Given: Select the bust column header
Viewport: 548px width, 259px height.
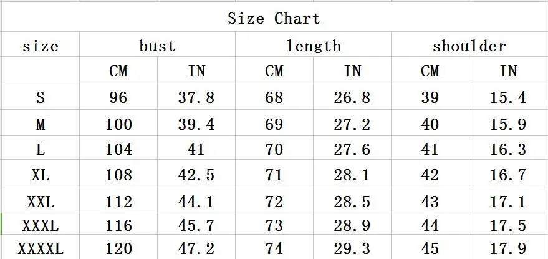Looking at the screenshot, I should point(157,46).
